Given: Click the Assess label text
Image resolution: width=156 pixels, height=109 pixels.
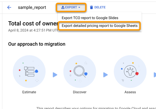Looking at the screenshot, I should pyautogui.click(x=130, y=92).
